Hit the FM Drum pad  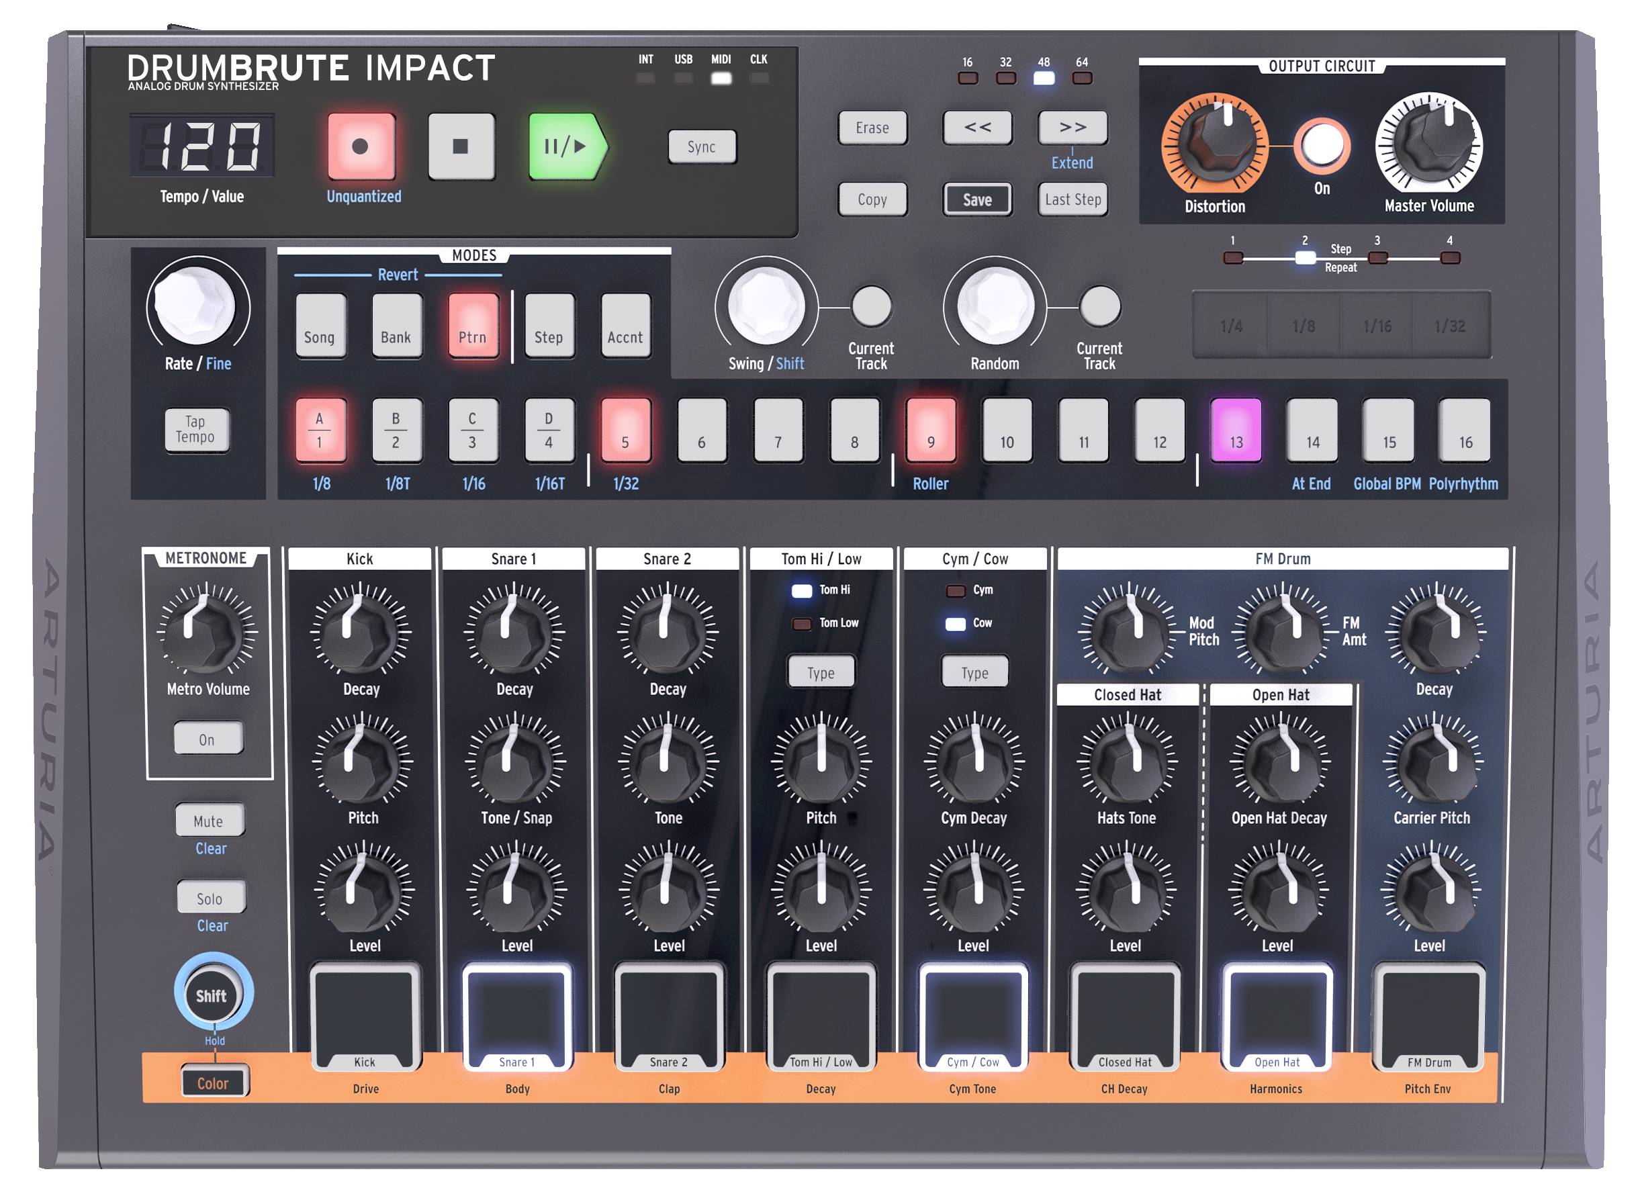1430,1017
